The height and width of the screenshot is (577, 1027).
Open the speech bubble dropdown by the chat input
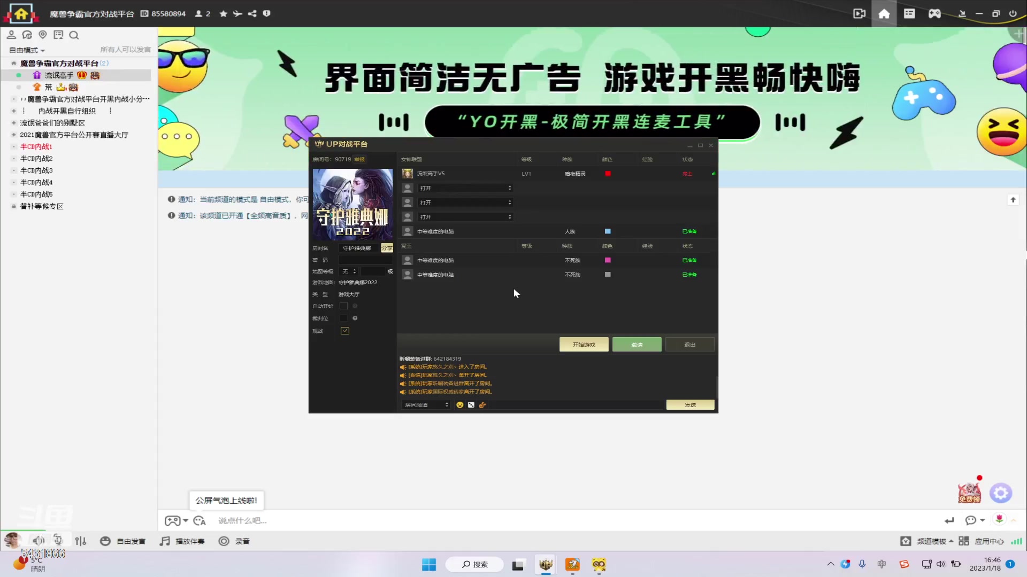(975, 520)
